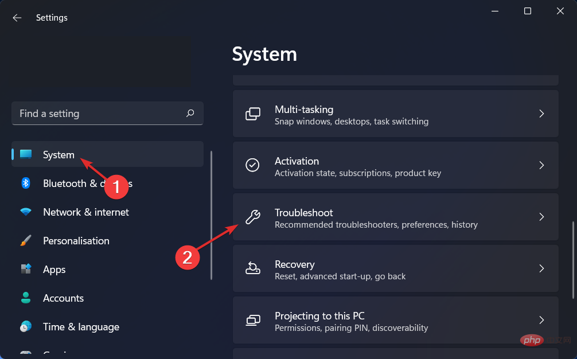The image size is (577, 359).
Task: Click the Apps icon in the sidebar
Action: [26, 269]
